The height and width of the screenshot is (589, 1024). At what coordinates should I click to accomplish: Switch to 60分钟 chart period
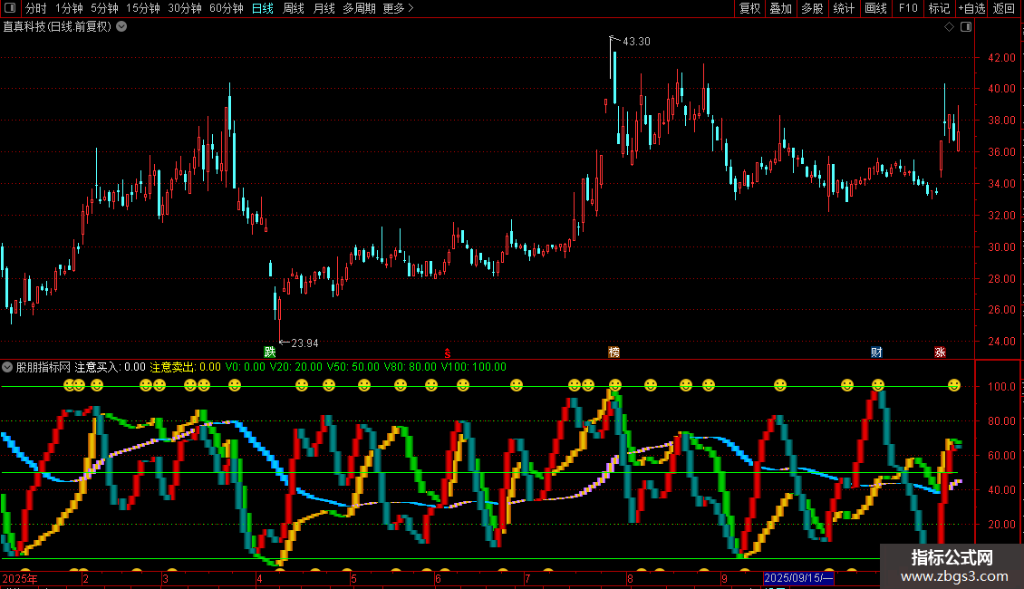tap(227, 8)
